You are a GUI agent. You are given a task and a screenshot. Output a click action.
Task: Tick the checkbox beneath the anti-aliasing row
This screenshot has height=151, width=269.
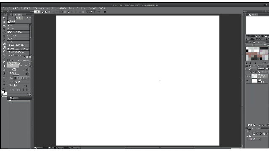pos(11,82)
